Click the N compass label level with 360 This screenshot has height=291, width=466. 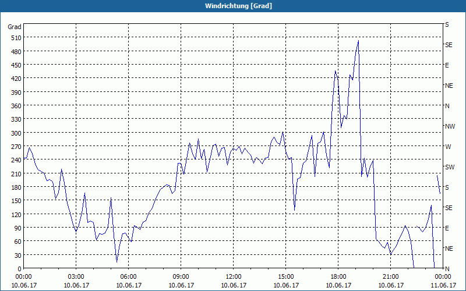point(447,106)
